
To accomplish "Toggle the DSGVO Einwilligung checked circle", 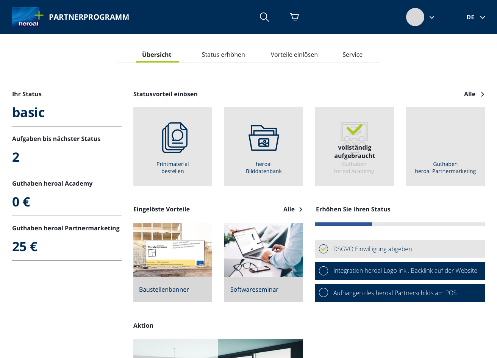I will (324, 249).
